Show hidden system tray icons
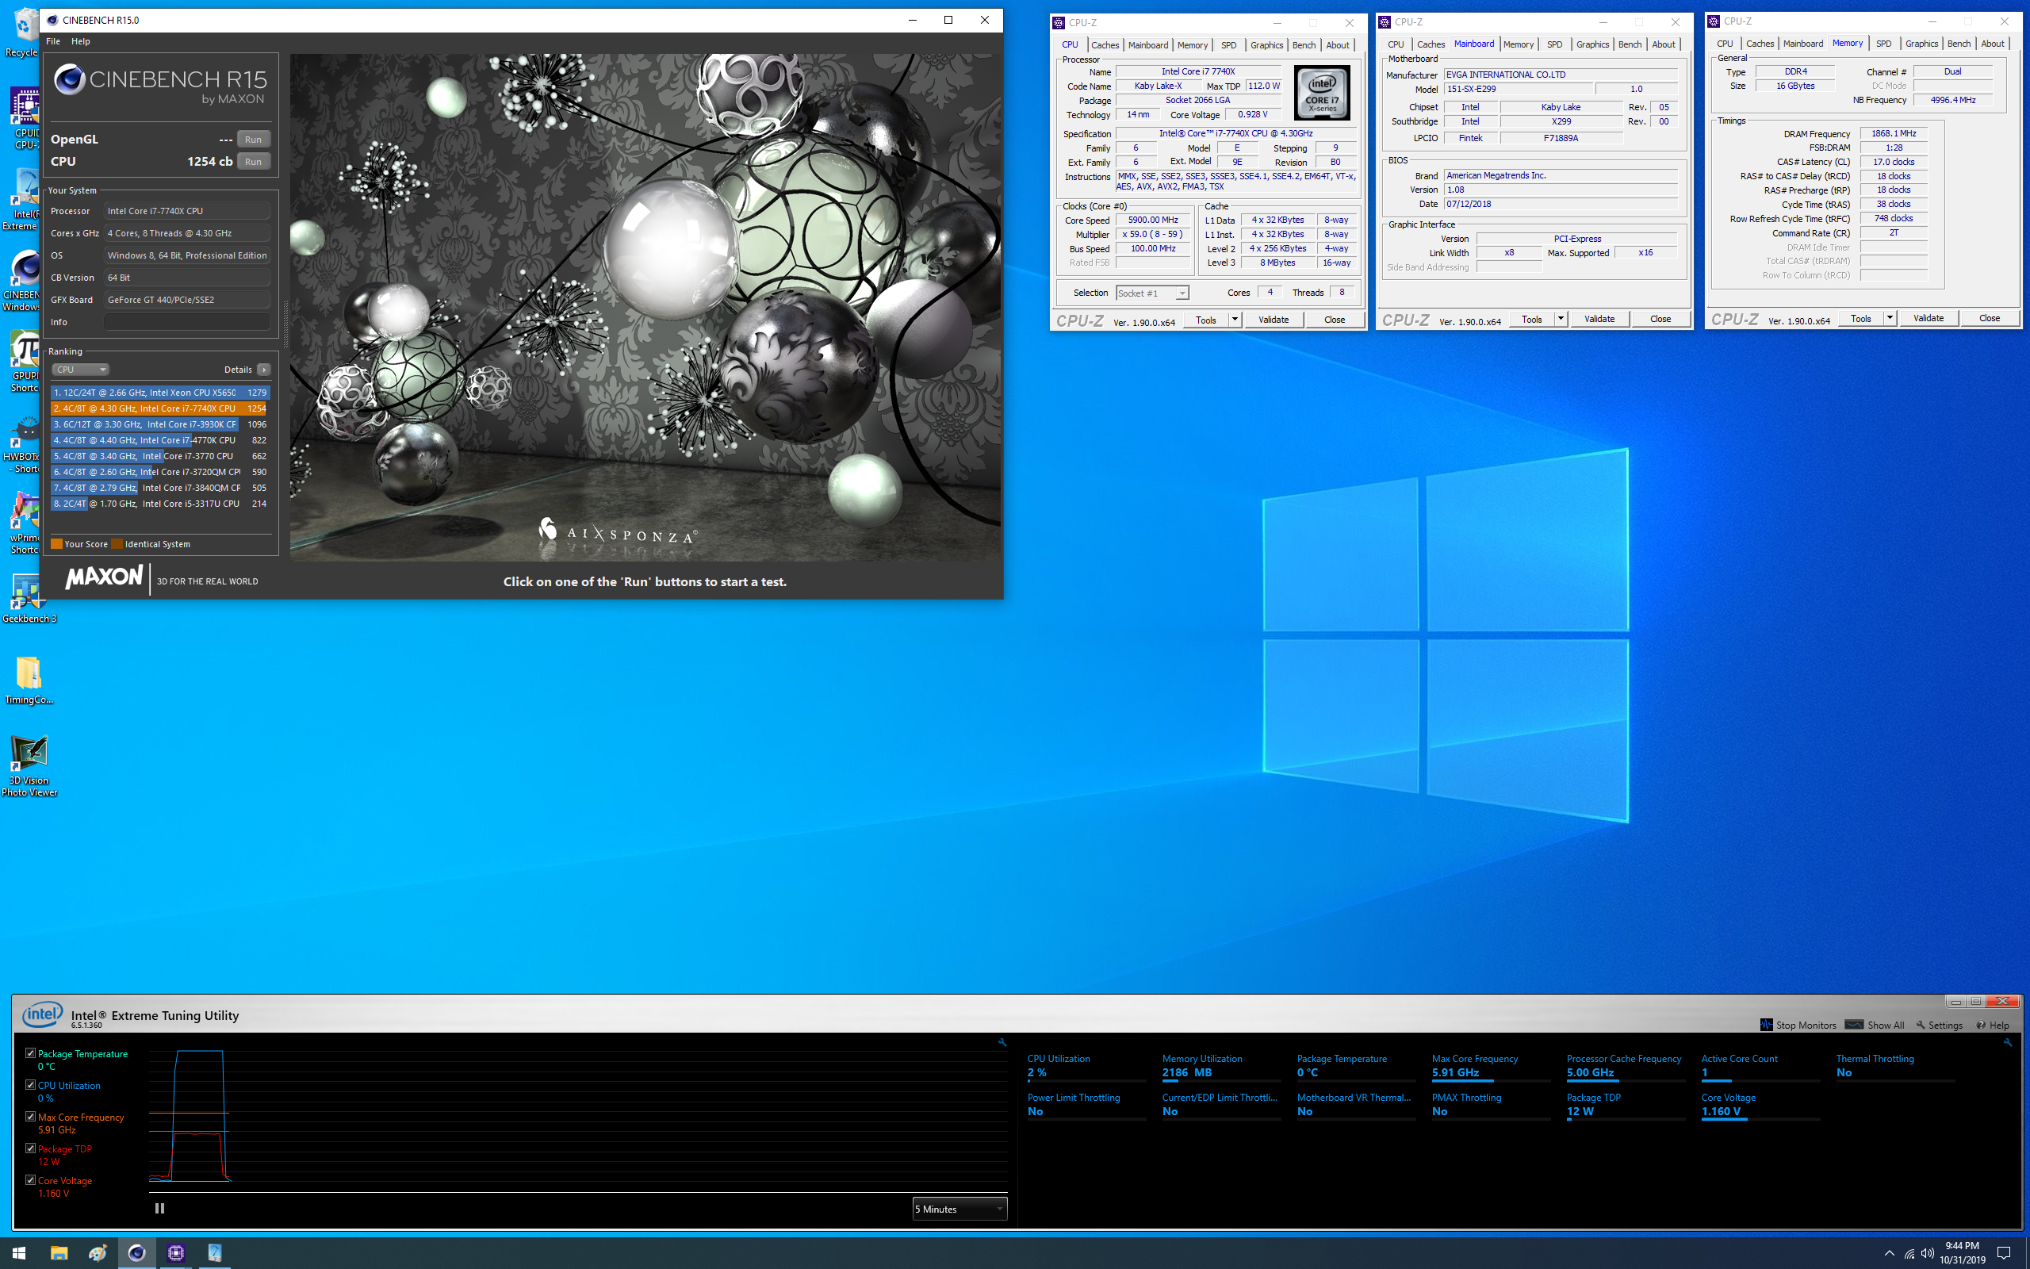Viewport: 2030px width, 1269px height. tap(1889, 1254)
